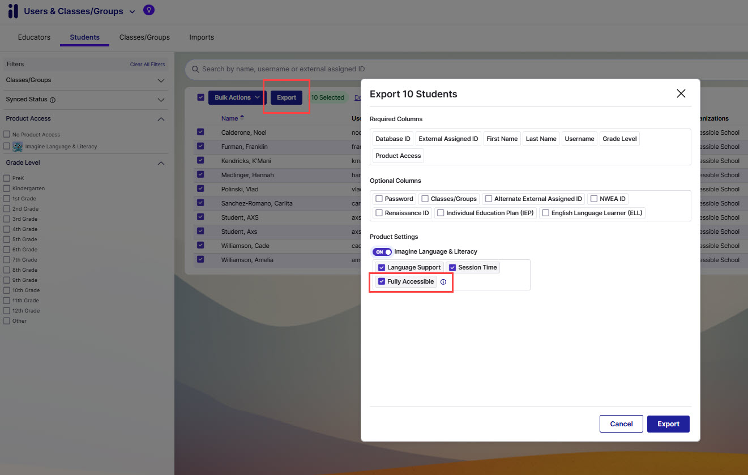This screenshot has height=475, width=748.
Task: Open the Bulk Actions dropdown
Action: click(x=236, y=97)
